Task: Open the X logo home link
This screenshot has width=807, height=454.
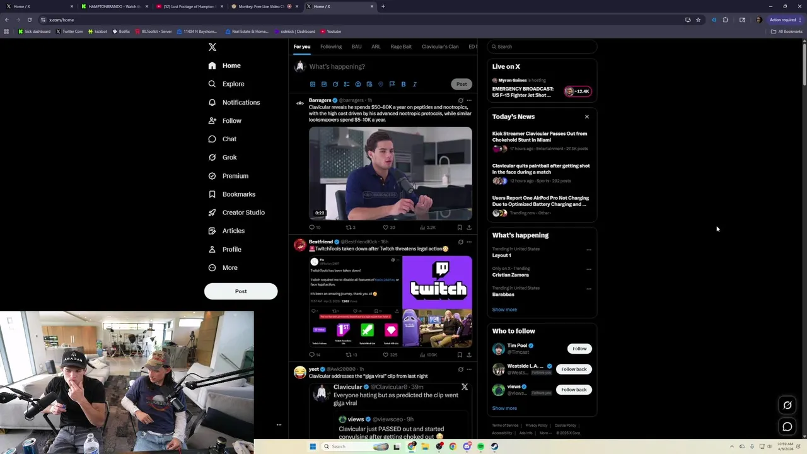Action: pos(212,47)
